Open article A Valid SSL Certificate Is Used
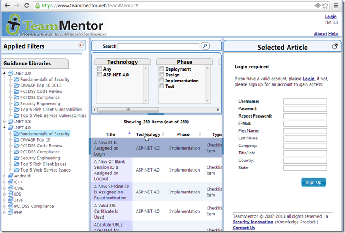The width and height of the screenshot is (345, 233). pyautogui.click(x=106, y=211)
